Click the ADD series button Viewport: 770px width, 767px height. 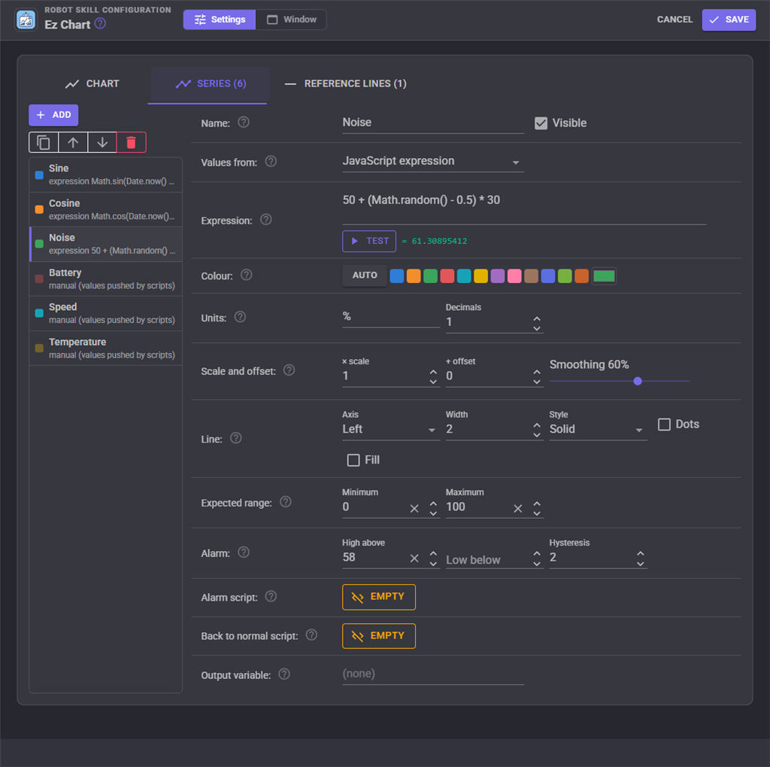click(53, 115)
